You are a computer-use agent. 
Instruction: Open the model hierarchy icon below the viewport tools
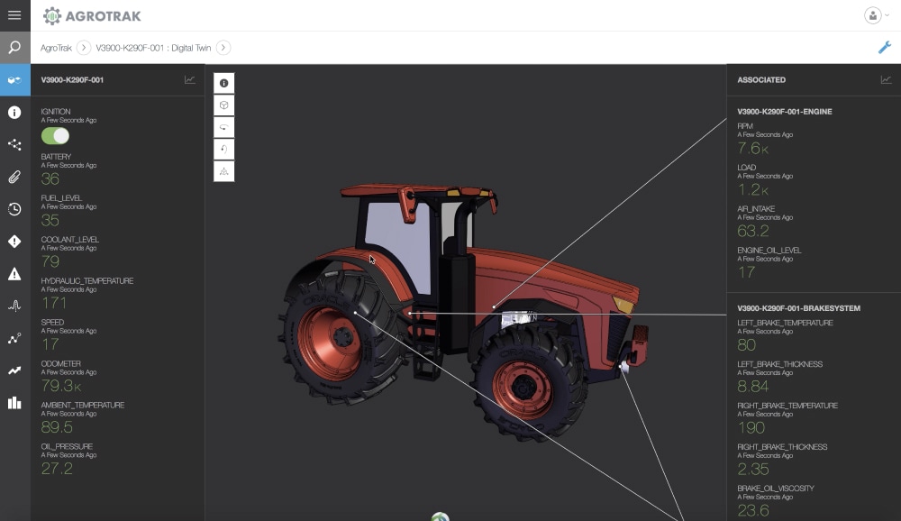pos(223,170)
